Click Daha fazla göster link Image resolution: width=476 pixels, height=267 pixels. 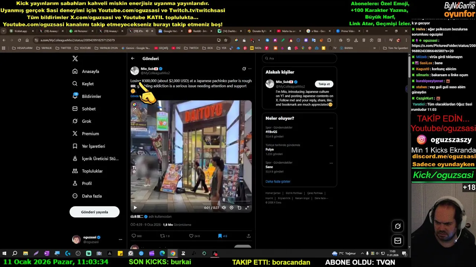(278, 182)
